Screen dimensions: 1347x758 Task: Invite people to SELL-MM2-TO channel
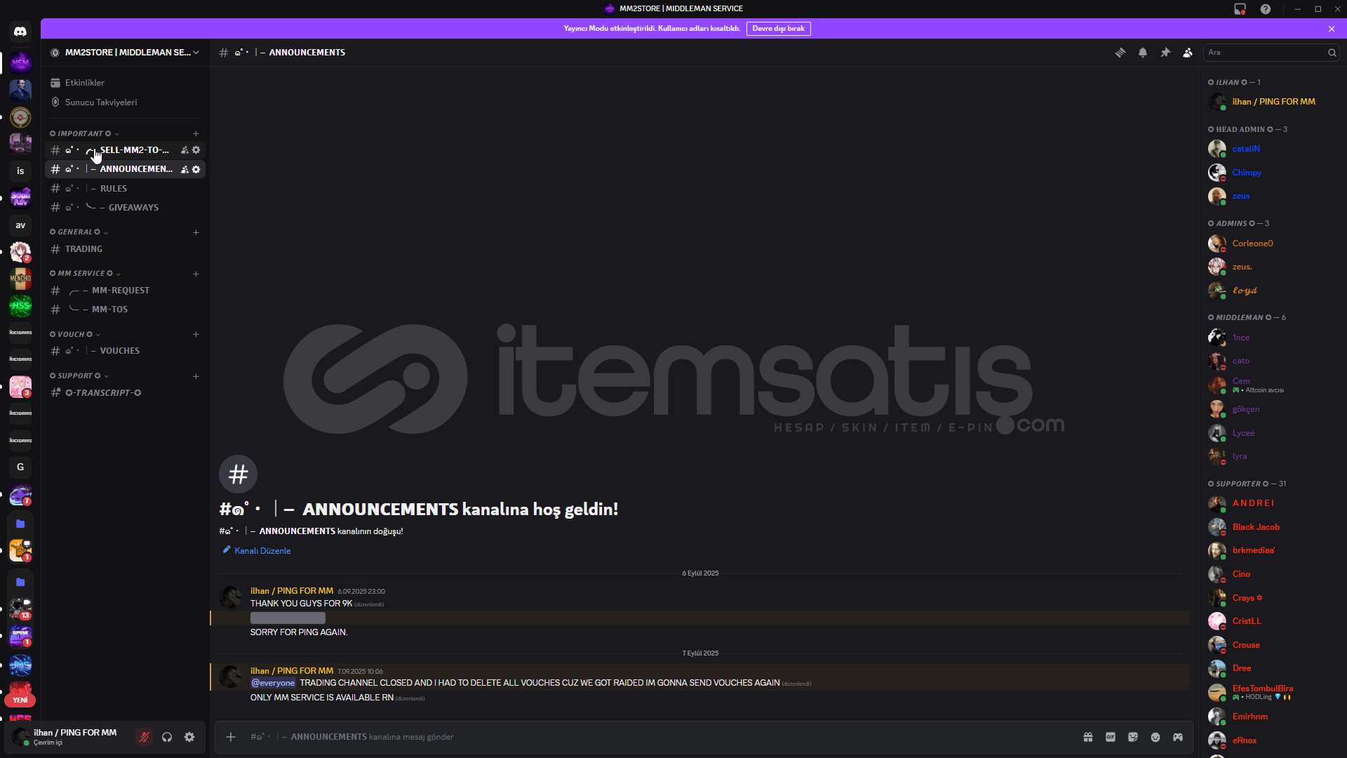[185, 150]
